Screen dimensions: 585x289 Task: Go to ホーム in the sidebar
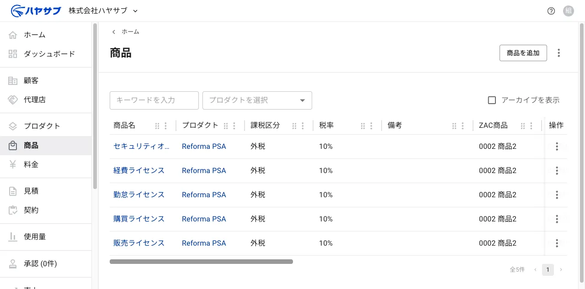46,35
